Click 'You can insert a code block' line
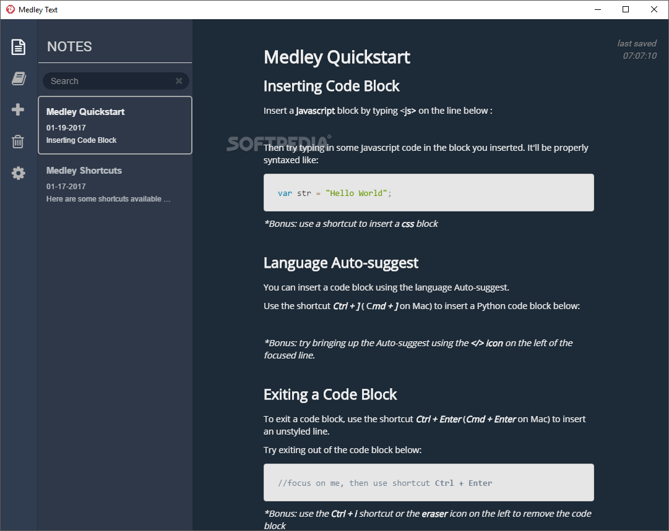 (x=386, y=287)
